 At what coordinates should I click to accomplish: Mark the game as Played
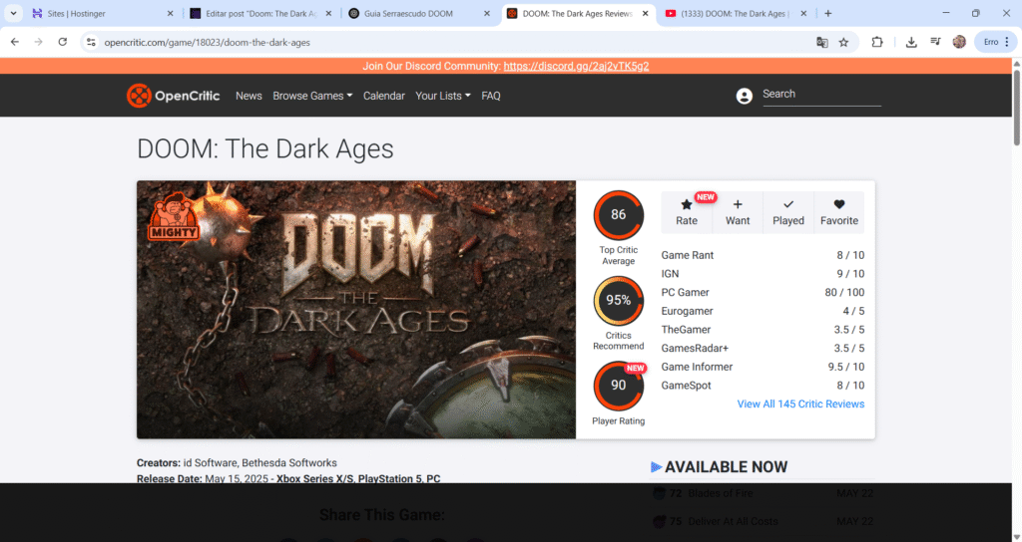tap(788, 211)
